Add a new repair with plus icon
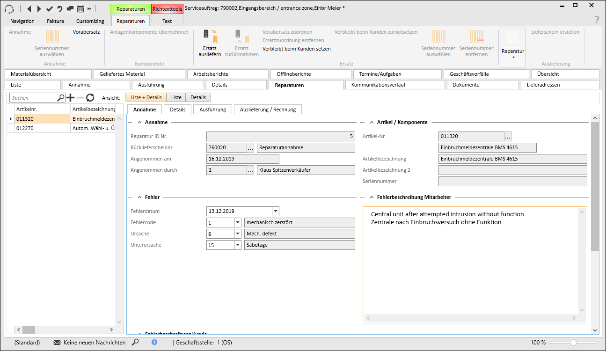 pos(70,97)
